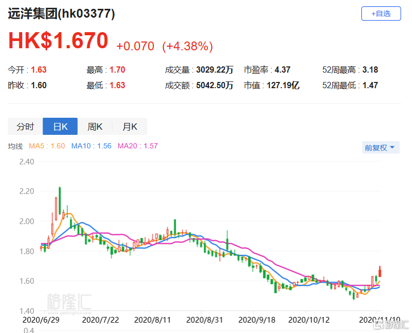Image resolution: width=412 pixels, height=333 pixels.
Task: Add stock via +自选 button
Action: click(x=381, y=13)
